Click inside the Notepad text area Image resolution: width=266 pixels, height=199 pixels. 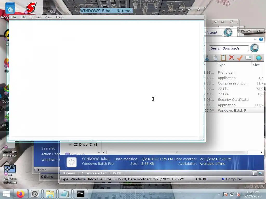click(x=104, y=78)
